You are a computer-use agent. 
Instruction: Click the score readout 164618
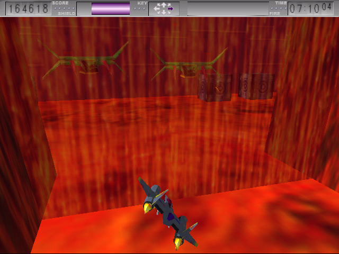28,8
